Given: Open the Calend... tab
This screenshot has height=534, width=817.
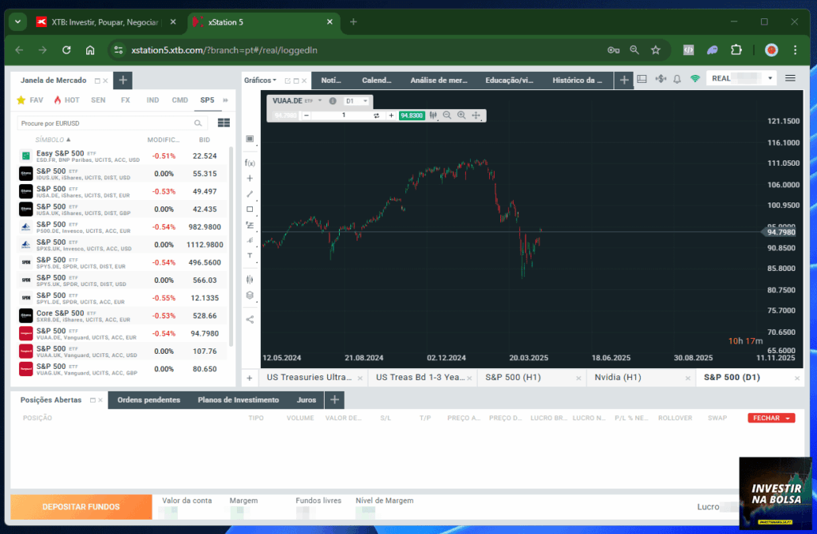Looking at the screenshot, I should pyautogui.click(x=377, y=80).
